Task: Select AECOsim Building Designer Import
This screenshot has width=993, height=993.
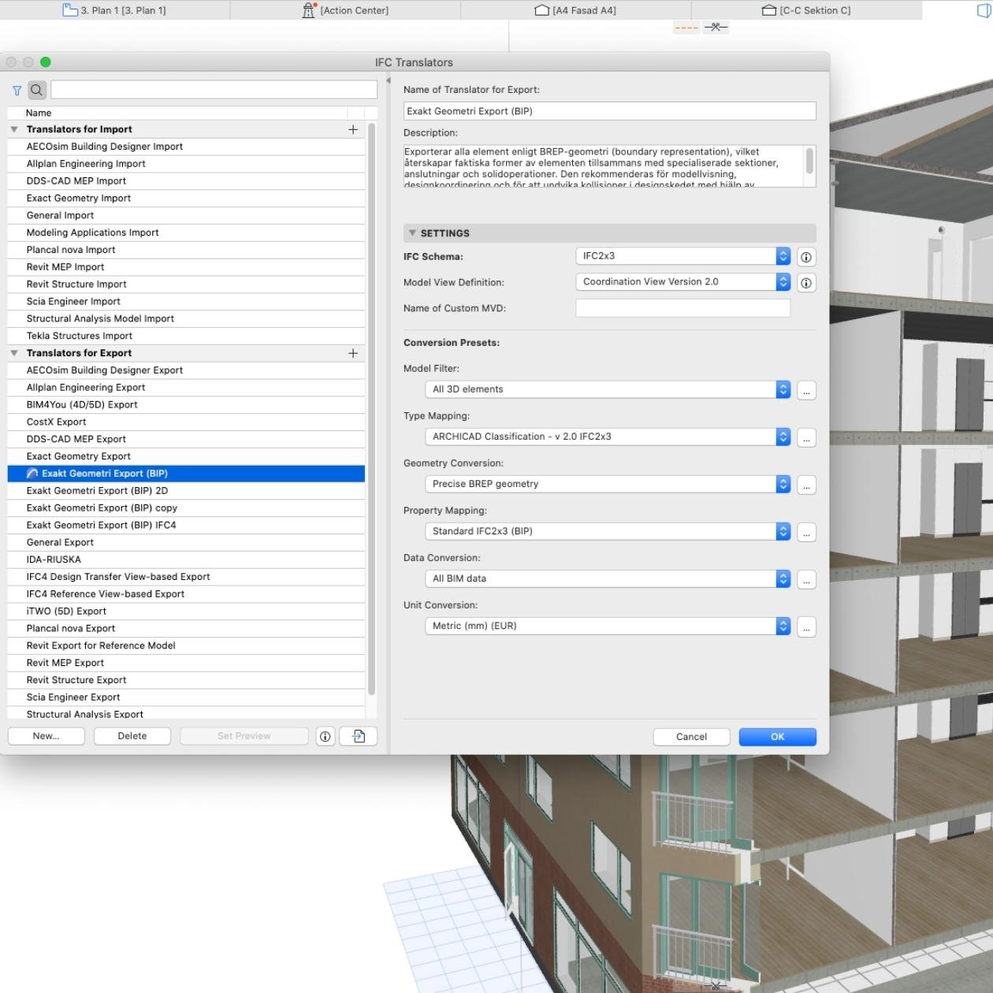Action: (186, 147)
